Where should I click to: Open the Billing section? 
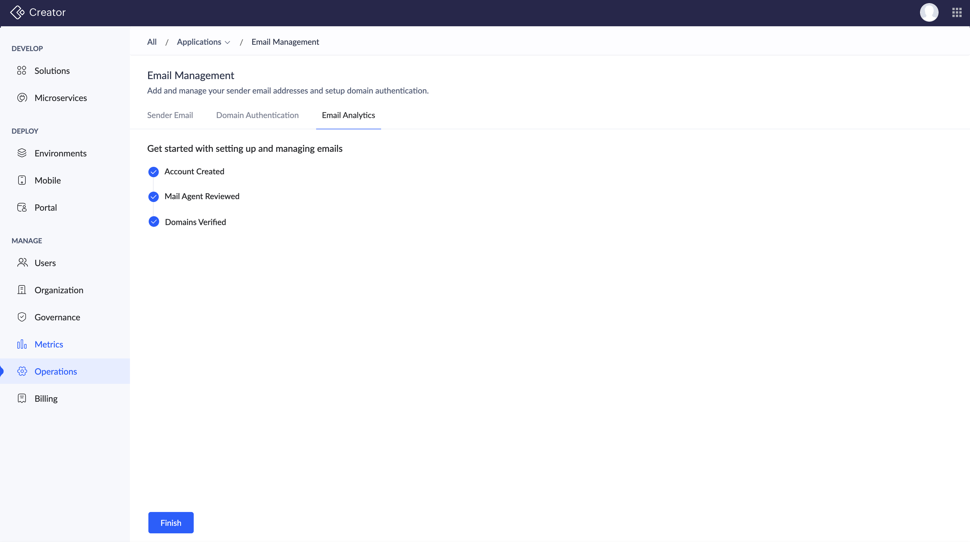[x=46, y=398]
